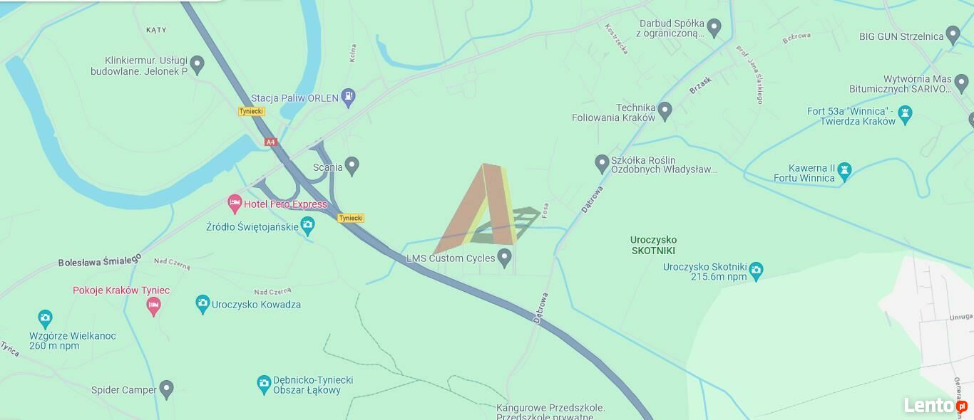The image size is (974, 420).
Task: Open the Hotel Fero Express lodging marker
Action: (235, 204)
